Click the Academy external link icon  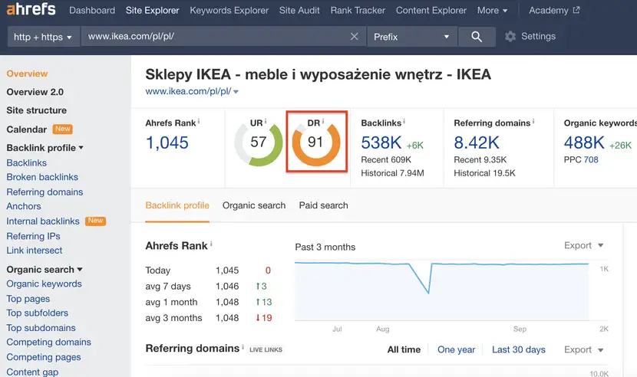click(x=576, y=10)
